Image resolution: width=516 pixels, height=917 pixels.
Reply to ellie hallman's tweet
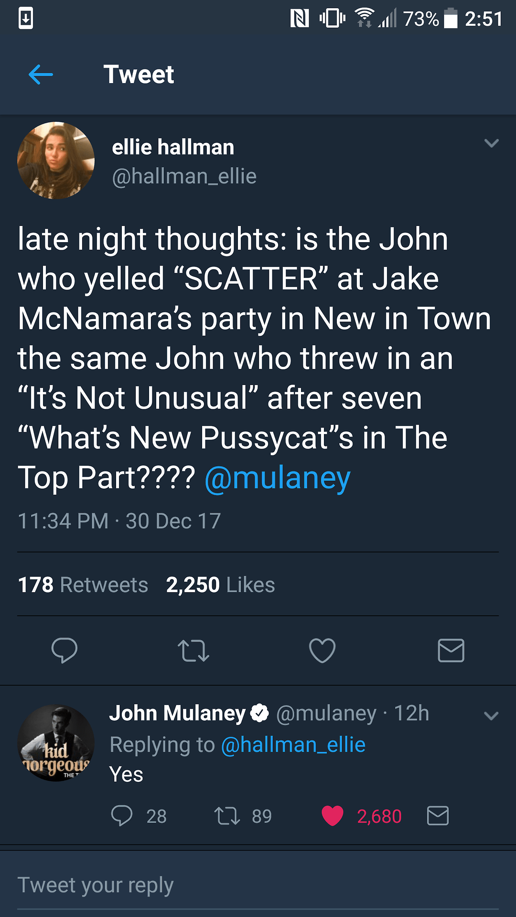[64, 650]
